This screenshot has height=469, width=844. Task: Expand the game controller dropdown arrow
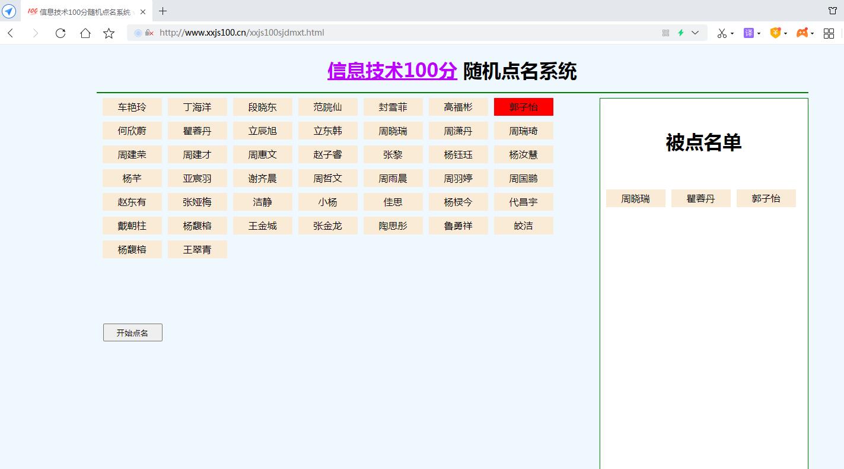tap(812, 34)
